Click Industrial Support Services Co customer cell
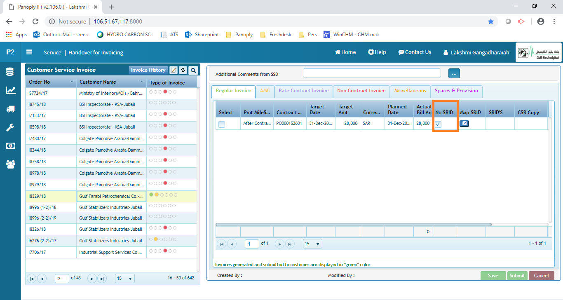Viewport: 563px width, 300px height. click(111, 252)
